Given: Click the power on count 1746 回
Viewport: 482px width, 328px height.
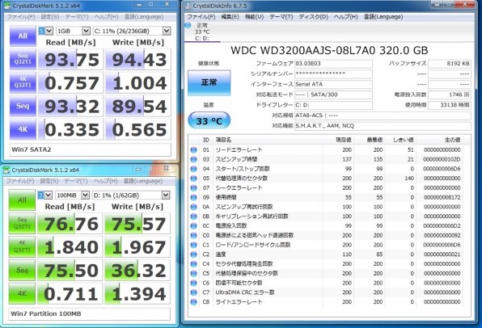Looking at the screenshot, I should [x=450, y=95].
